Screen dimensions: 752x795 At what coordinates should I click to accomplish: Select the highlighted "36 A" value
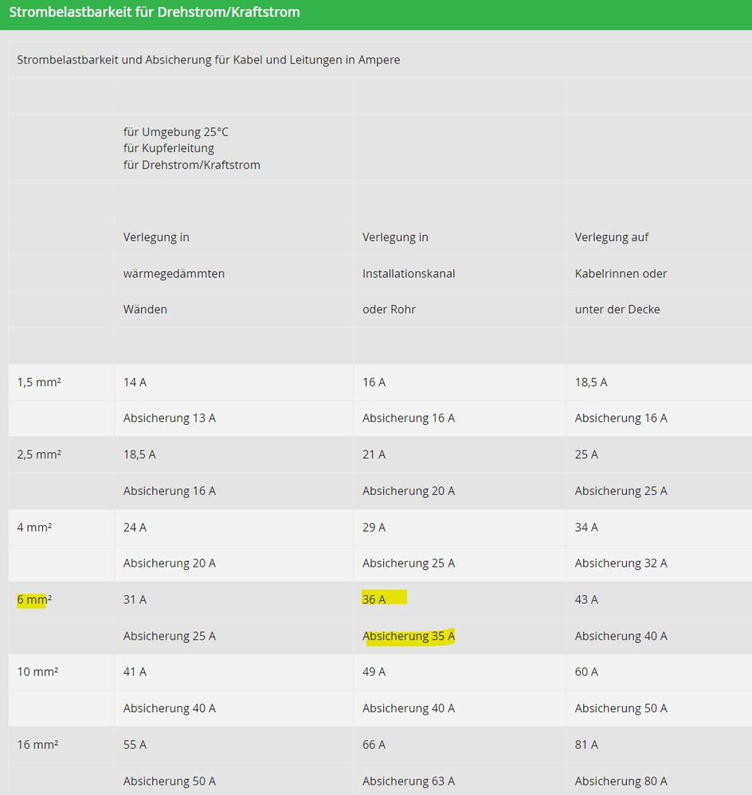pyautogui.click(x=374, y=598)
